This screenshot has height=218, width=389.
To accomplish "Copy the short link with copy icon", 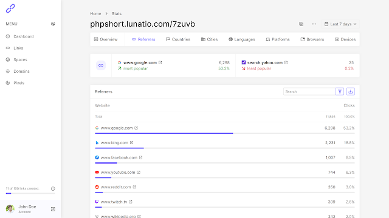I will click(x=301, y=24).
